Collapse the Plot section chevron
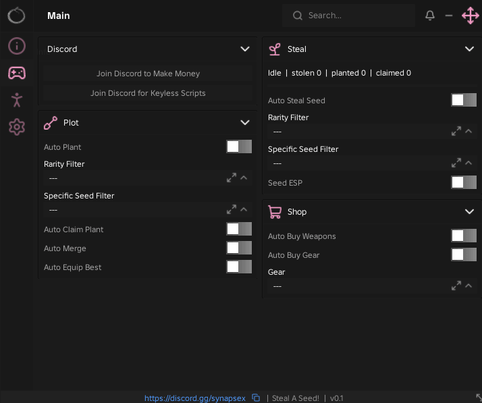 [245, 123]
